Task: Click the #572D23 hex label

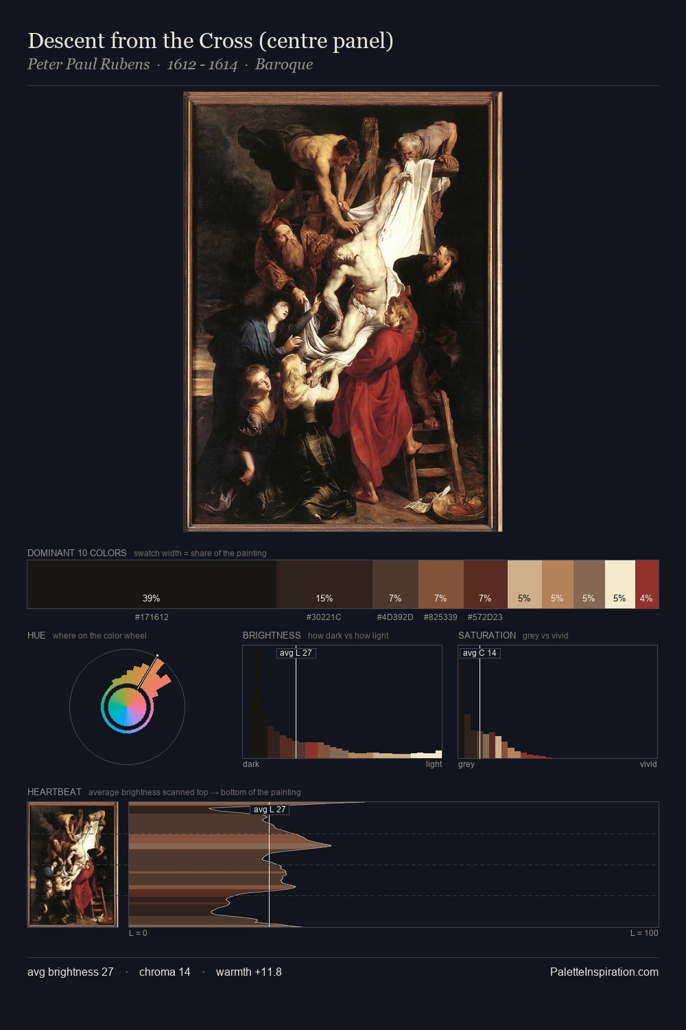Action: click(x=485, y=617)
